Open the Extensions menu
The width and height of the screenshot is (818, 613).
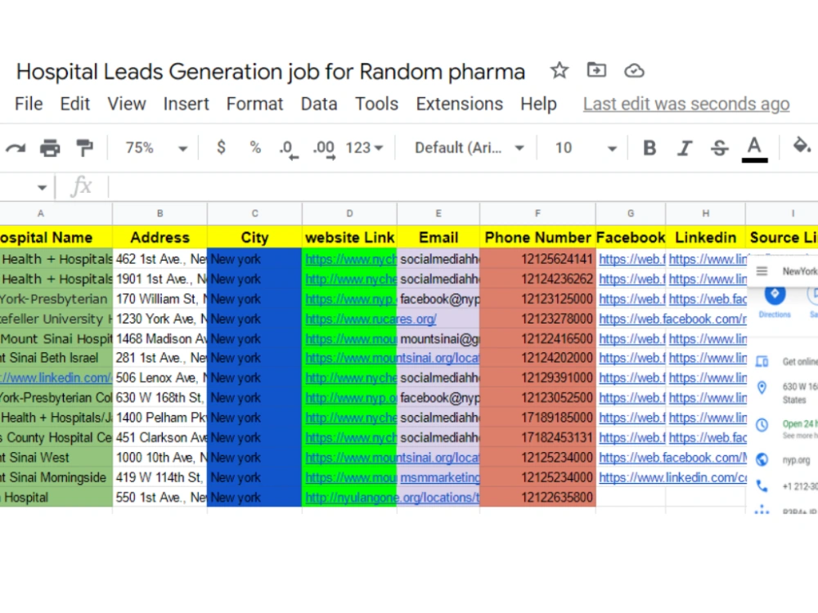tap(460, 104)
